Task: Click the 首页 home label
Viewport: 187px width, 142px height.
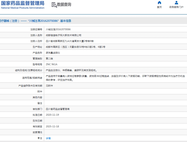Action: pos(159,7)
